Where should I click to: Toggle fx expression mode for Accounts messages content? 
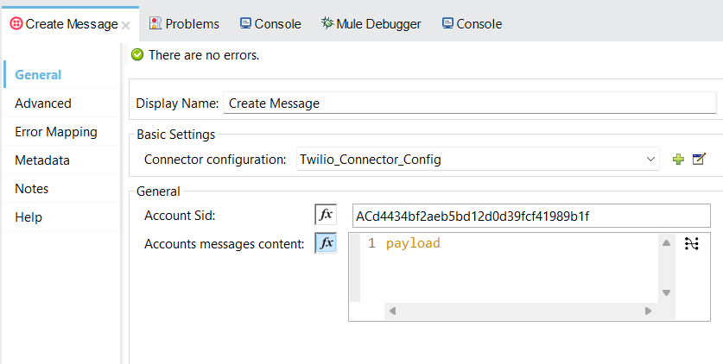tap(326, 243)
